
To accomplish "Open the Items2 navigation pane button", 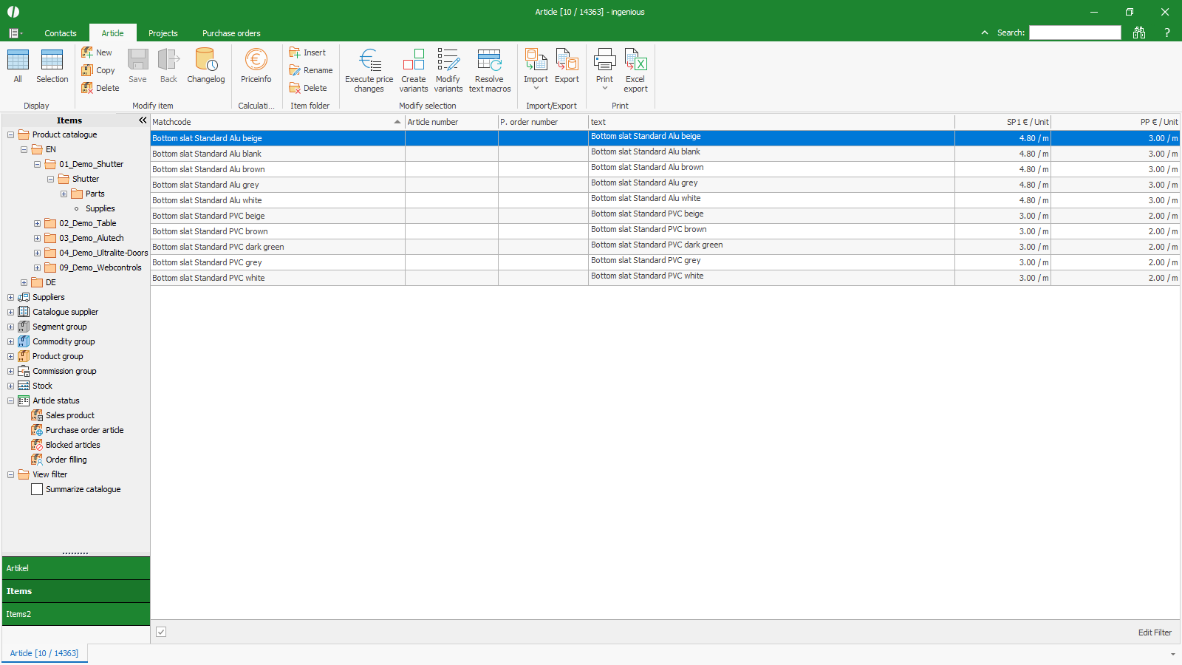I will [x=75, y=614].
